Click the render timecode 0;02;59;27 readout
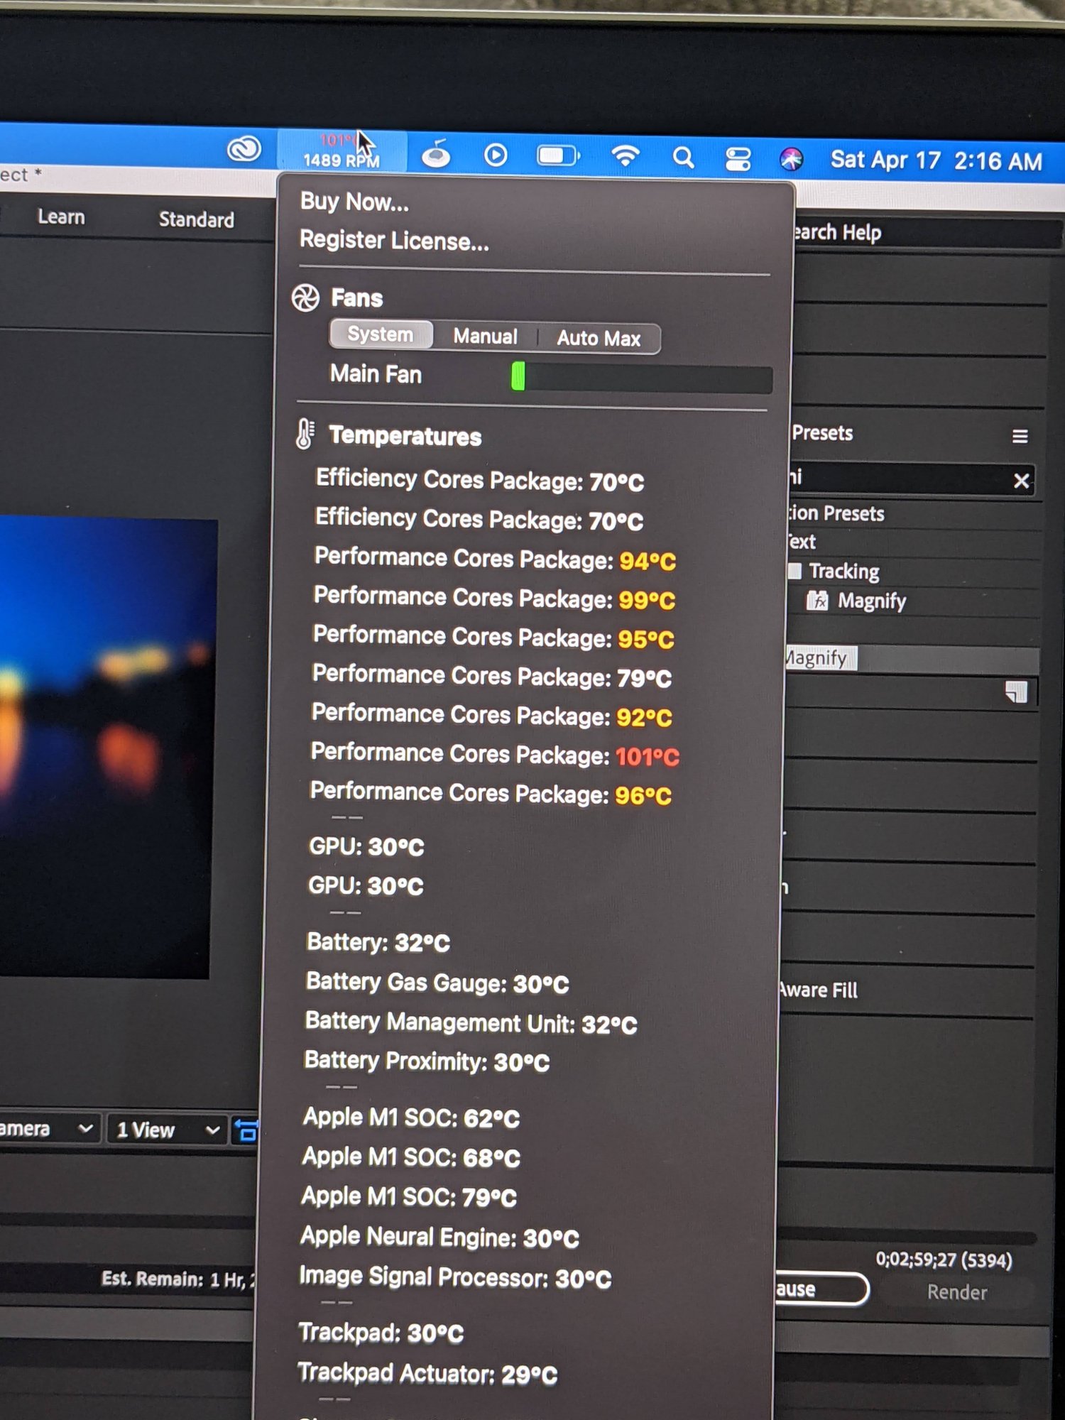Viewport: 1065px width, 1420px height. pos(944,1260)
